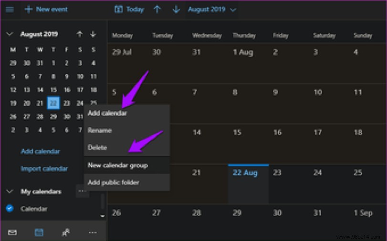The image size is (387, 241).
Task: Collapse the My calendars group
Action: pos(10,191)
